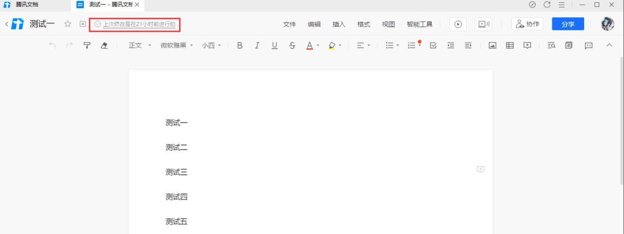This screenshot has width=624, height=234.
Task: Toggle strikethrough formatting
Action: point(292,46)
